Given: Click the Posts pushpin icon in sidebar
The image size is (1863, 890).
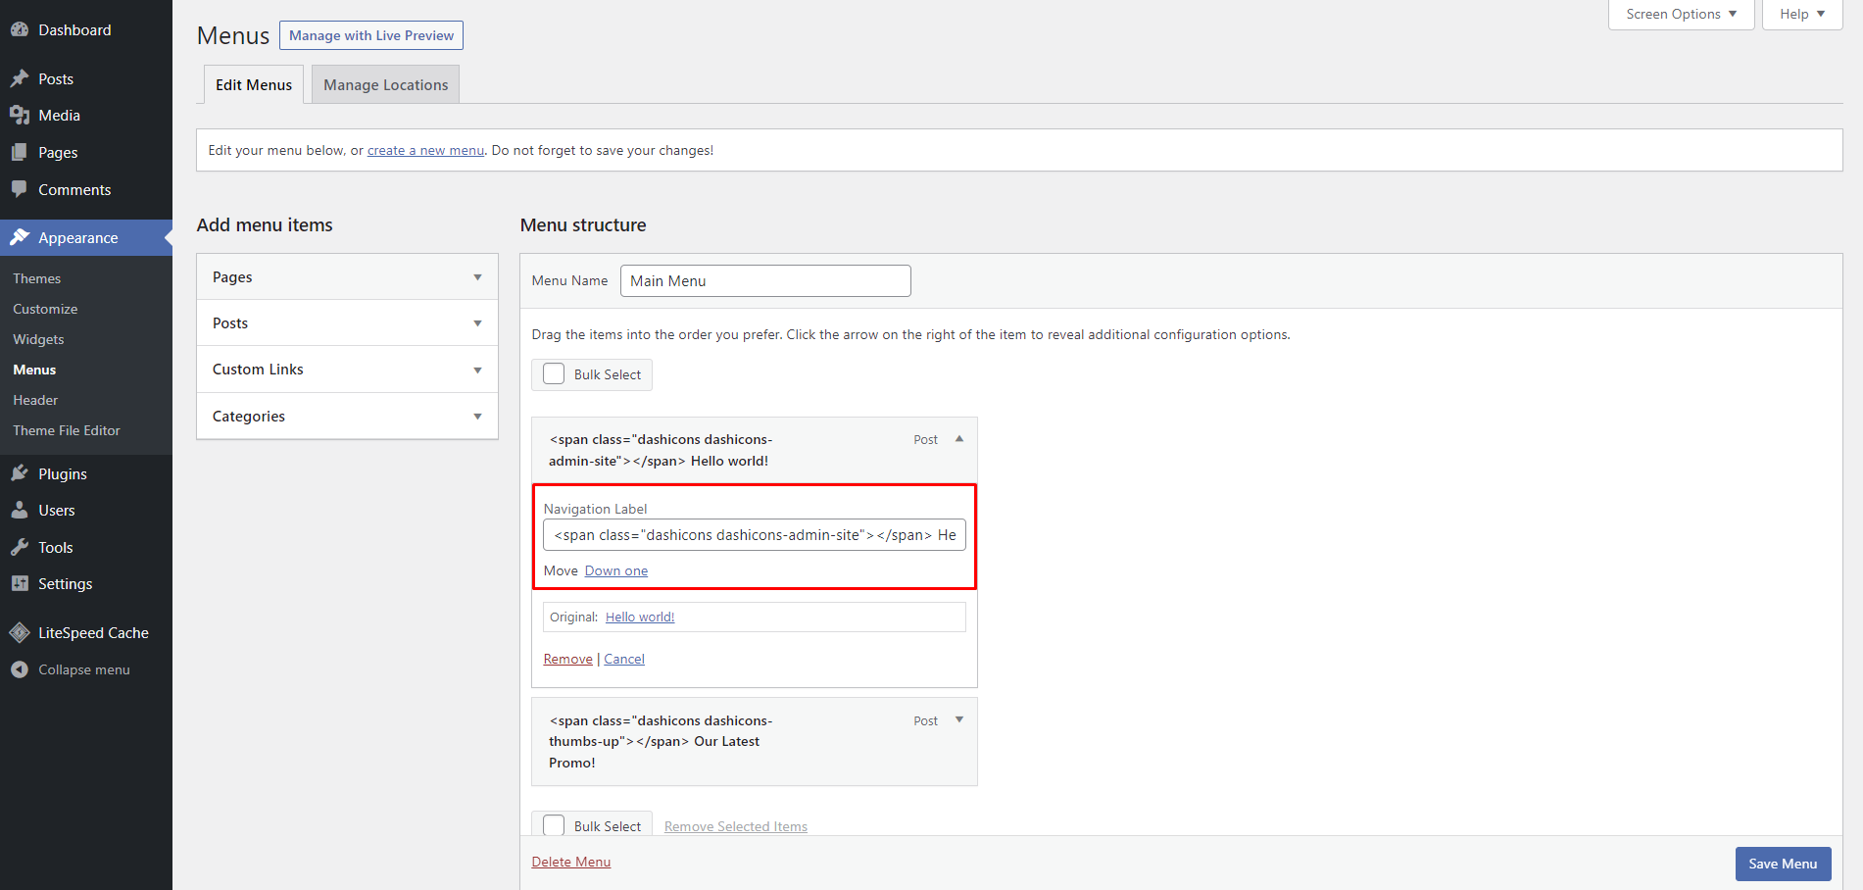Looking at the screenshot, I should click(20, 78).
